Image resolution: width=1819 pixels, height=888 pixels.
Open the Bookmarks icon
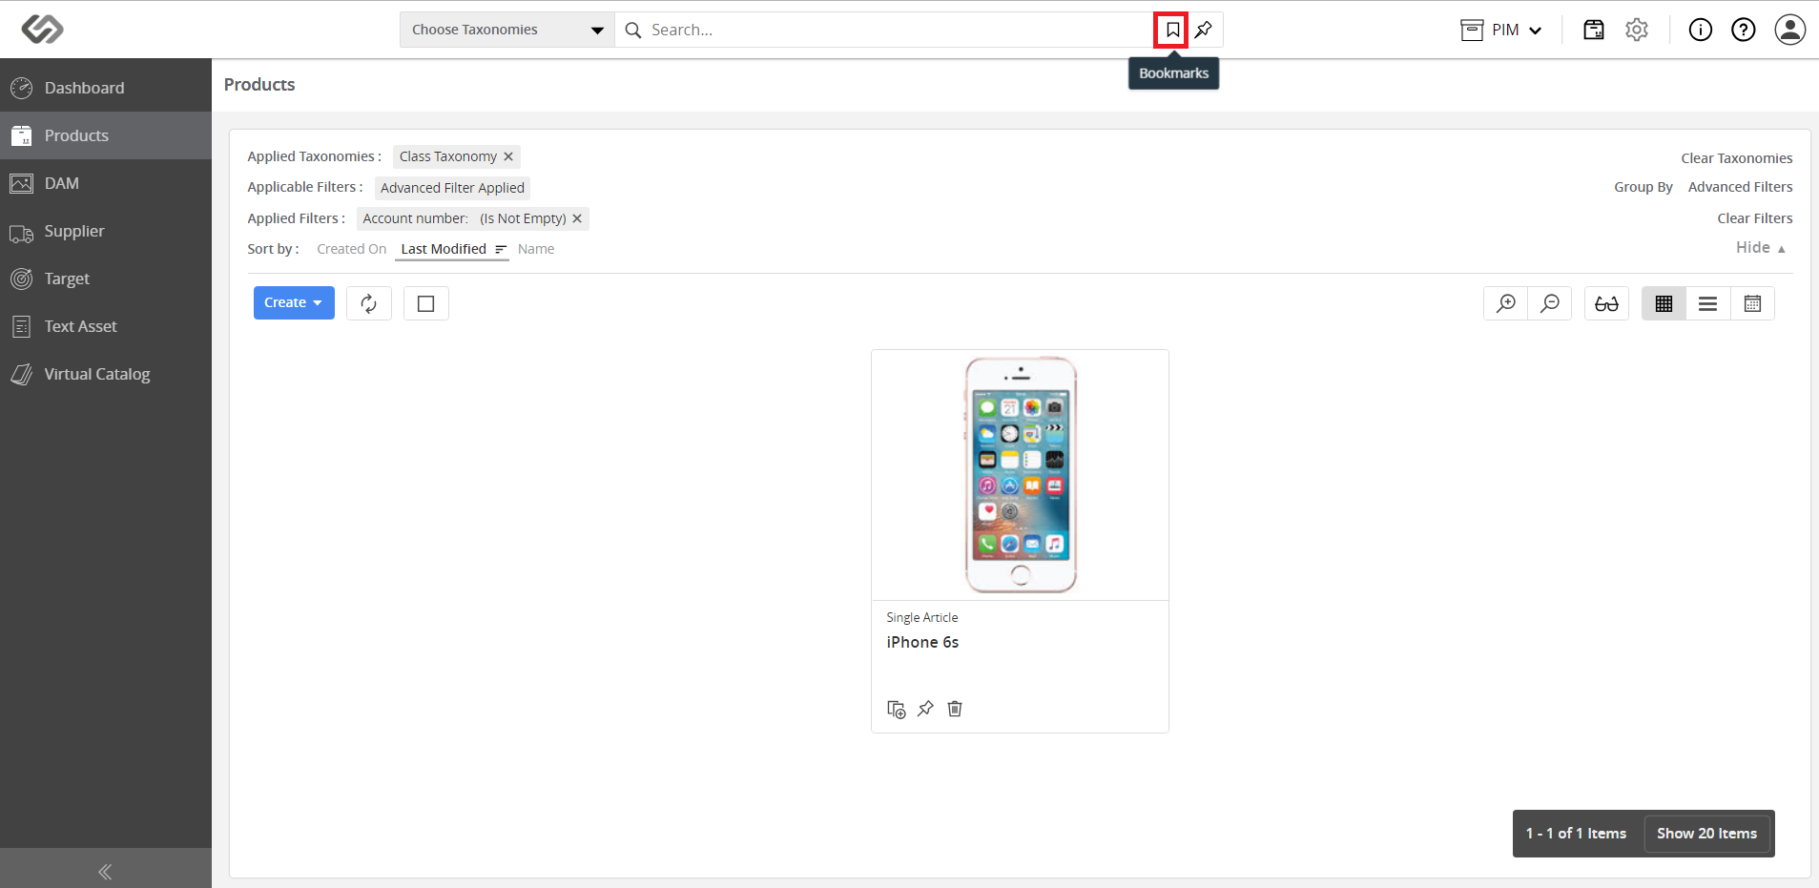click(x=1172, y=30)
